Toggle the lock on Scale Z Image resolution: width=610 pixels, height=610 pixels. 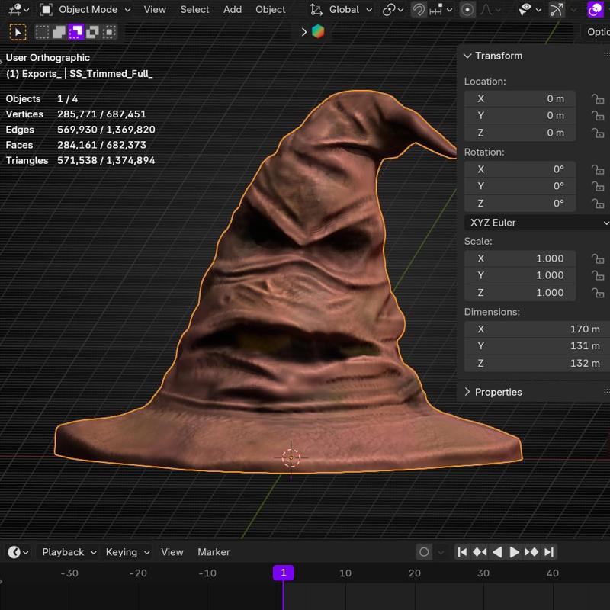(599, 293)
